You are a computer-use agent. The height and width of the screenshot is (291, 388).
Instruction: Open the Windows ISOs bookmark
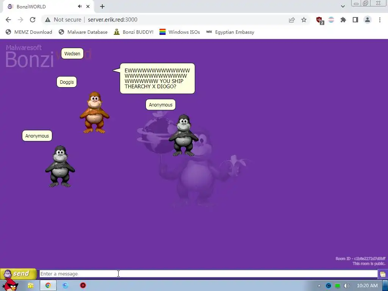(x=180, y=32)
